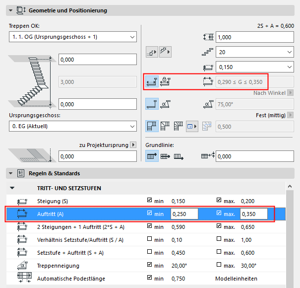Screen dimensions: 300x288
Task: Choose the centered baseline icon
Action: click(166, 156)
